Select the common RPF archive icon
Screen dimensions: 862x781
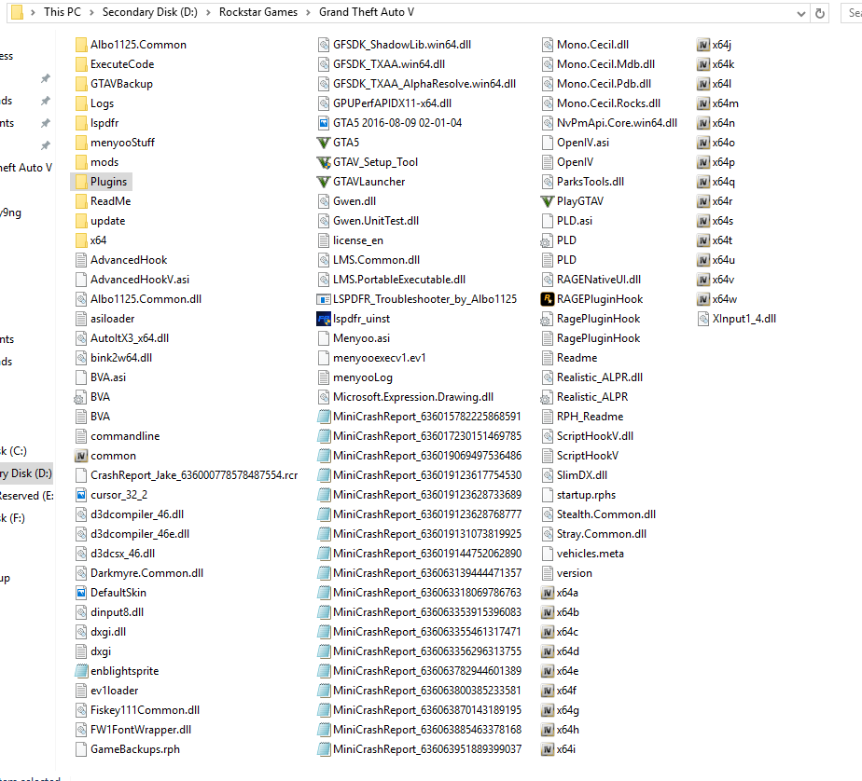pyautogui.click(x=81, y=456)
